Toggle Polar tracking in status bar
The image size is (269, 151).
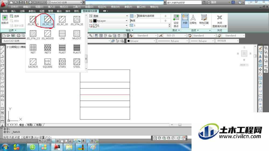[58, 141]
